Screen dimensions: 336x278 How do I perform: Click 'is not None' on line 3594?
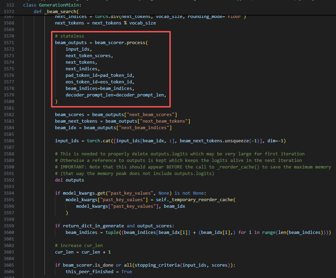pyautogui.click(x=189, y=193)
